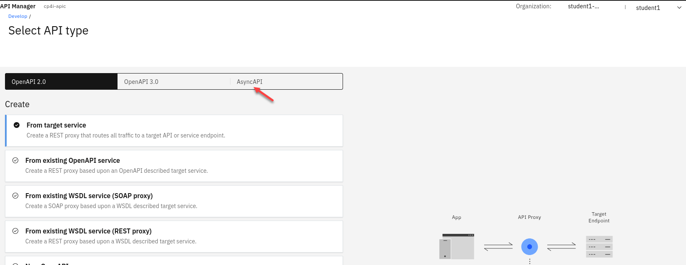Click the filled checkmark on From target service
686x265 pixels.
point(17,125)
